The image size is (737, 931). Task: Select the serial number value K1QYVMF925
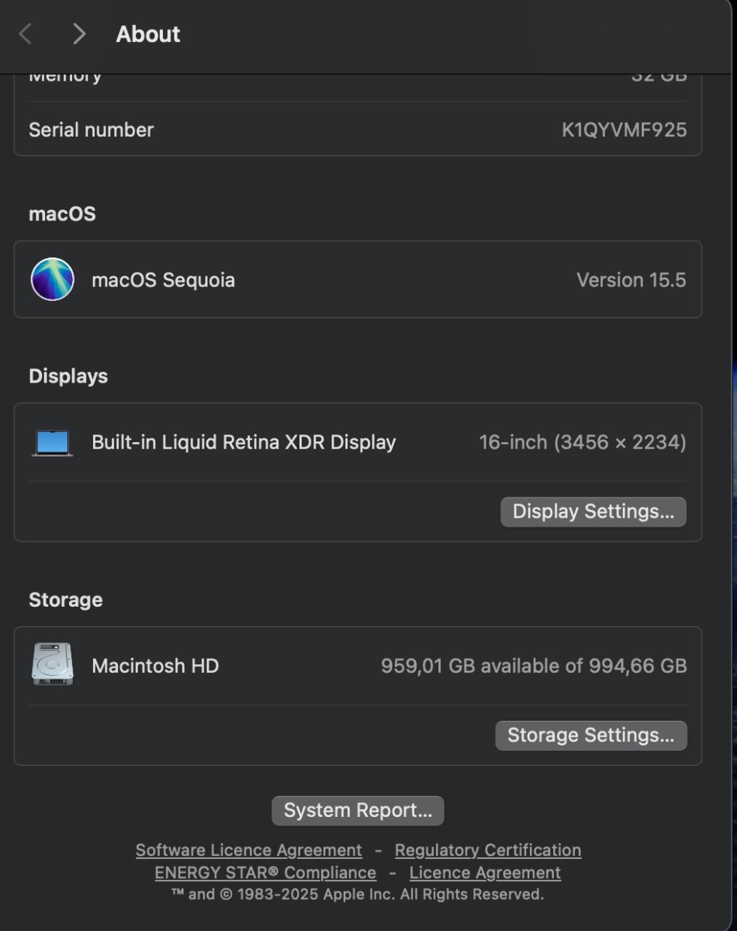pyautogui.click(x=625, y=130)
